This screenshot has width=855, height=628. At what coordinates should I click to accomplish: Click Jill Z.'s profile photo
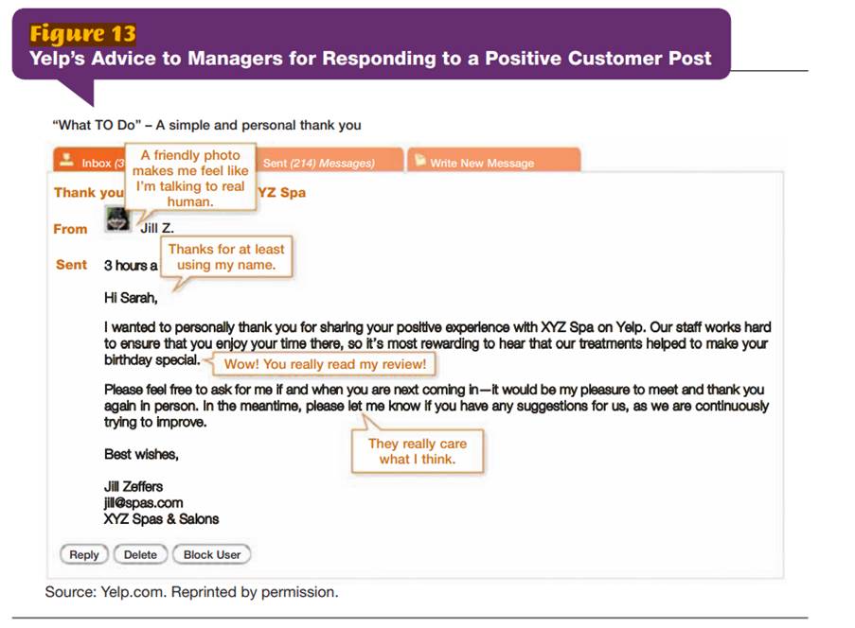pyautogui.click(x=119, y=219)
